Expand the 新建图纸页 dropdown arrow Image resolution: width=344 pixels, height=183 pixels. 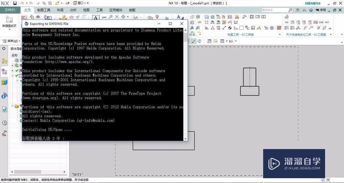click(x=9, y=29)
